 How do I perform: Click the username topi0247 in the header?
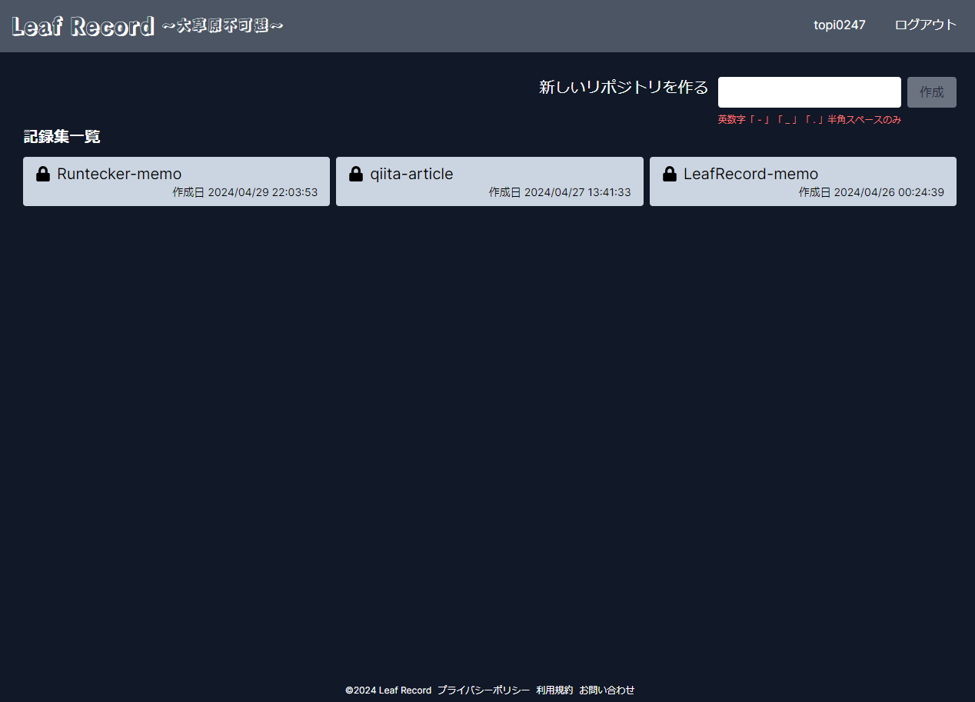(839, 25)
